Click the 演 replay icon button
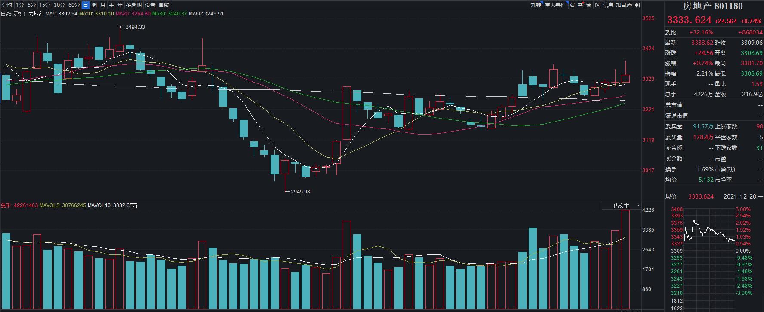The width and height of the screenshot is (764, 312). (572, 5)
